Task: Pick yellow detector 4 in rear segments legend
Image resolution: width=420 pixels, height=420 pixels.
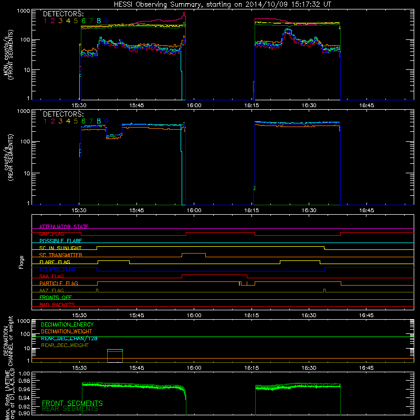Action: pos(68,121)
